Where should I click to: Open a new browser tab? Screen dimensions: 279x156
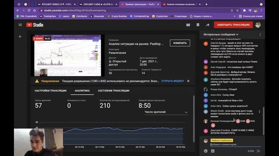pyautogui.click(x=206, y=4)
